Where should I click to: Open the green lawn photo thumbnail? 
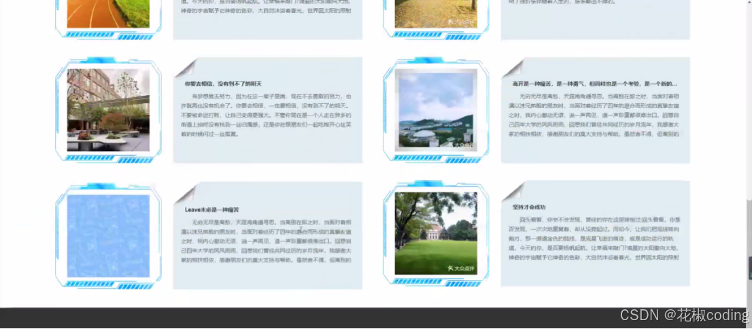(x=436, y=234)
